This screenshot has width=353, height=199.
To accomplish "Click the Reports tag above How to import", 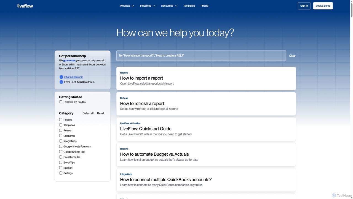I will click(124, 73).
